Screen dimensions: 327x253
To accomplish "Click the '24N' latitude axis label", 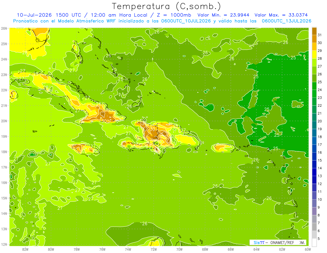I will [x=4, y=59].
